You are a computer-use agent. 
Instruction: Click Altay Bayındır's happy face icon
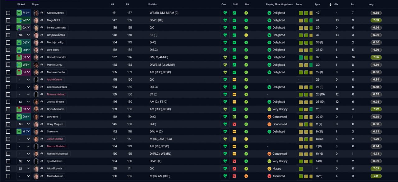click(269, 169)
